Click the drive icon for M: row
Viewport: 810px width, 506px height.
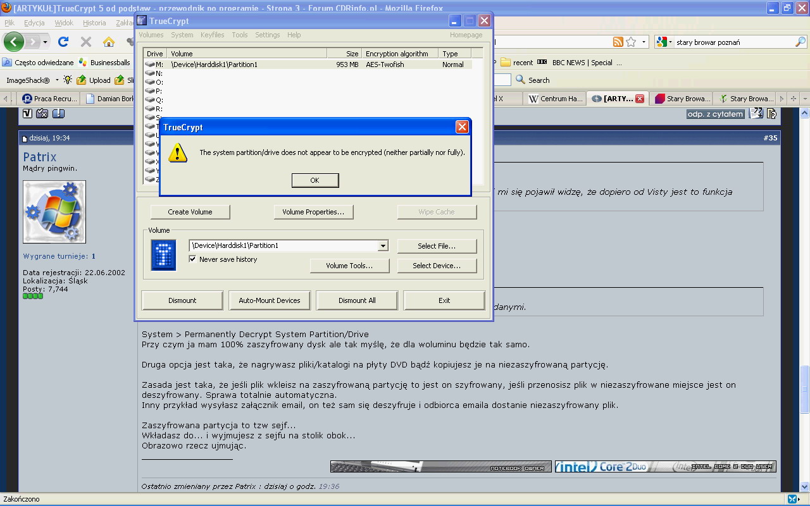coord(150,65)
